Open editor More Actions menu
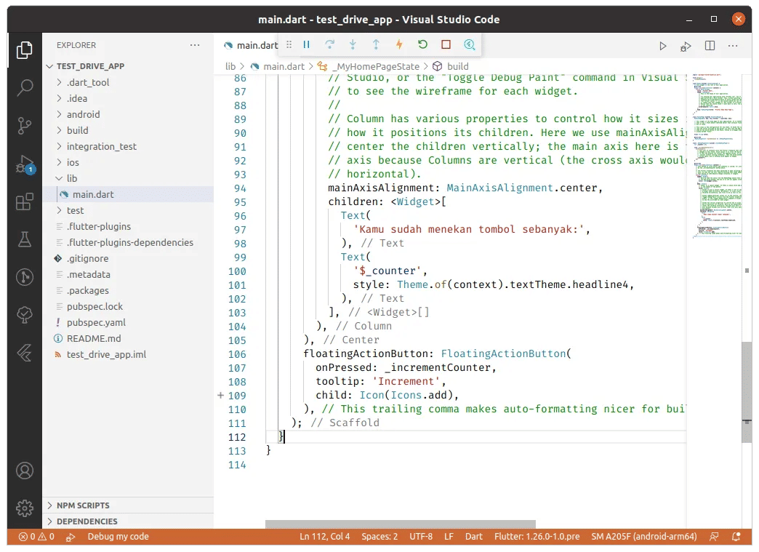Image resolution: width=759 pixels, height=552 pixels. [x=733, y=46]
